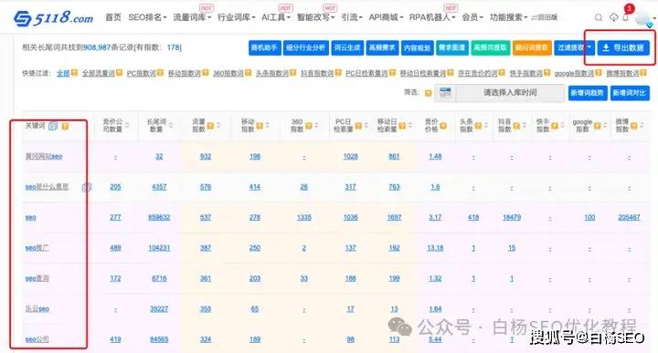The image size is (658, 353).
Task: Expand the API商城 navigation menu
Action: click(386, 17)
